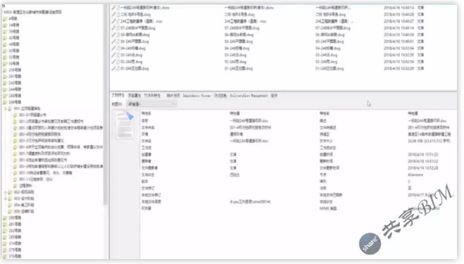Select the 246号 folder in the tree

tap(15, 102)
